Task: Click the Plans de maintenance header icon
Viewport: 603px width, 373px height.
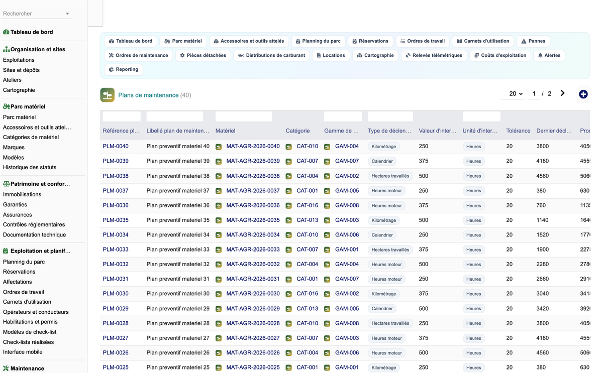Action: (x=108, y=95)
